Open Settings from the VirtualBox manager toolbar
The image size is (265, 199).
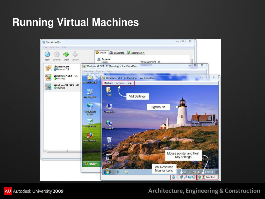tap(57, 56)
